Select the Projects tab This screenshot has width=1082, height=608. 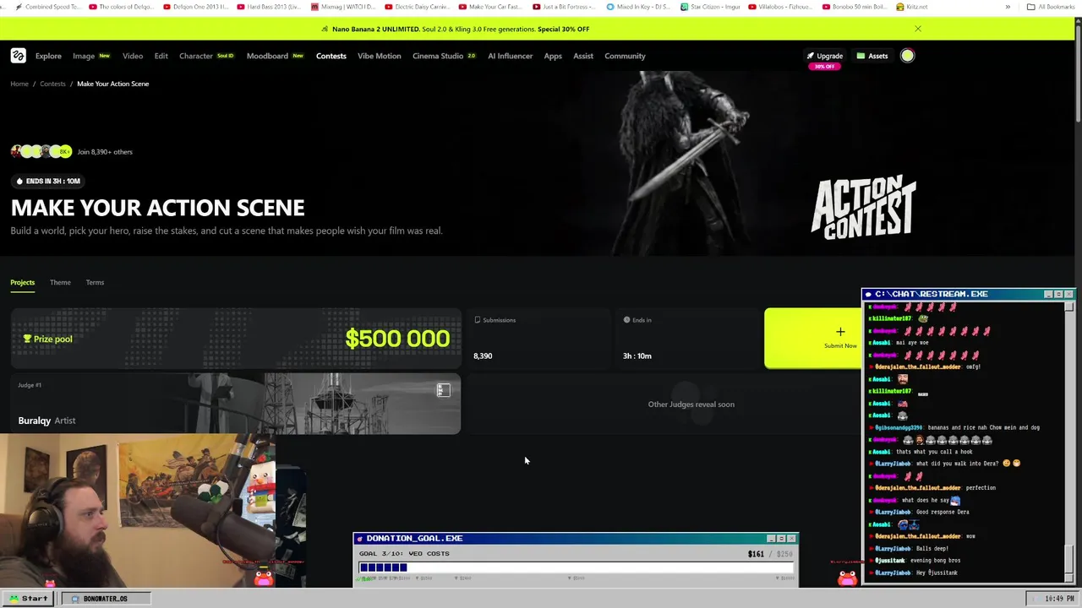[23, 282]
